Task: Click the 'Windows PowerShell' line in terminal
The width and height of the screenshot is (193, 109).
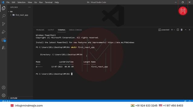Action: 46,35
